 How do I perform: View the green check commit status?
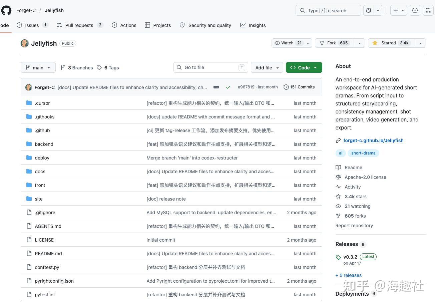point(228,87)
